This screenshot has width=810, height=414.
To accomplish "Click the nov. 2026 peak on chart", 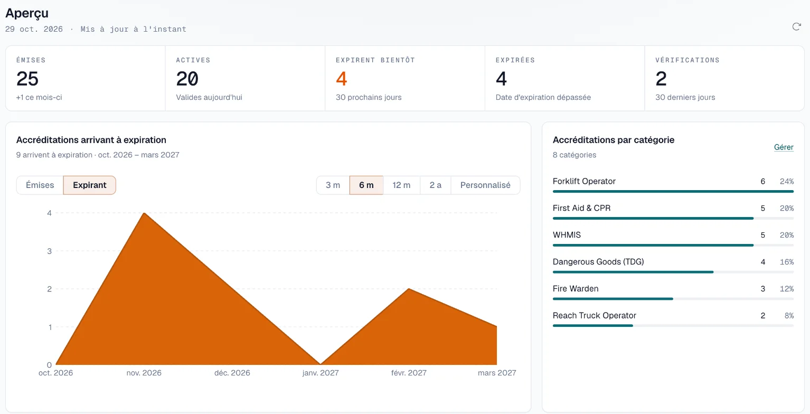I will 144,213.
